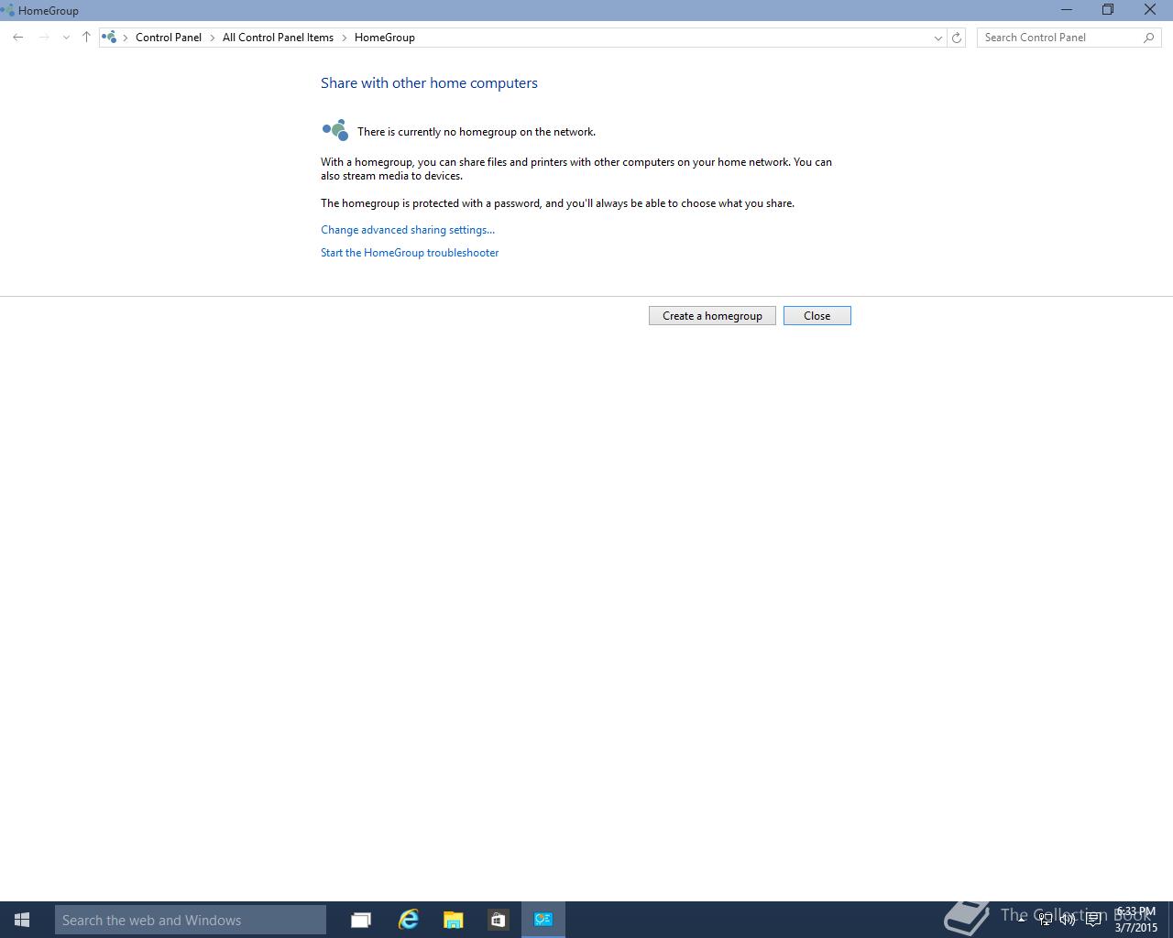Launch Internet Explorer from taskbar
The image size is (1173, 938).
click(x=408, y=920)
